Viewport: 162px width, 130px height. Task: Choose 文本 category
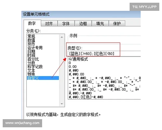pyautogui.click(x=31, y=70)
